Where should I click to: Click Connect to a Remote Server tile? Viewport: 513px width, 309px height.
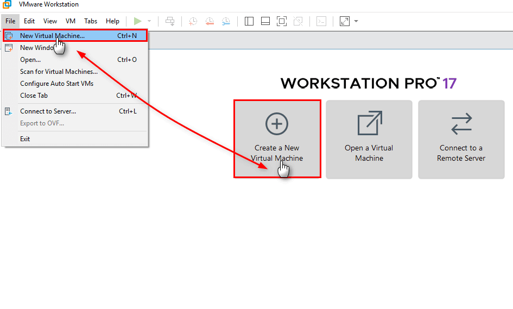click(461, 140)
